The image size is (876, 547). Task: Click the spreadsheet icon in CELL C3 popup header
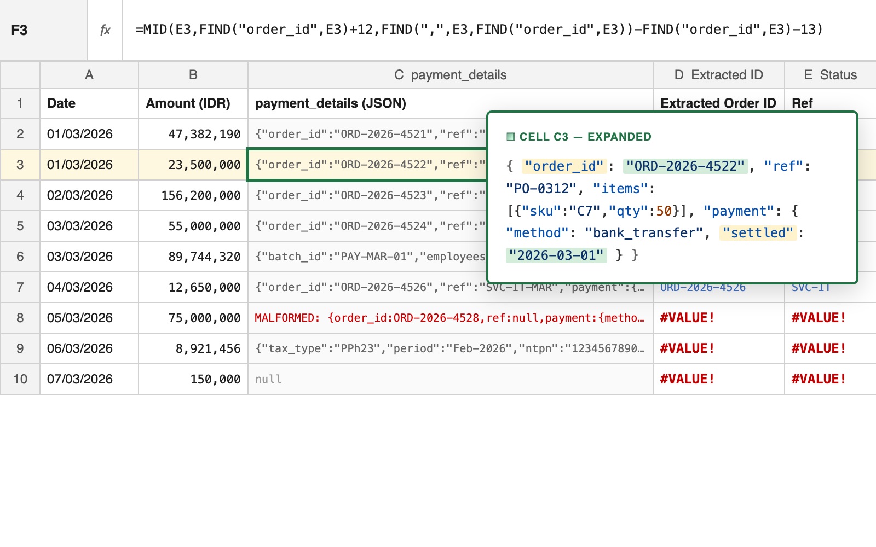(x=511, y=137)
